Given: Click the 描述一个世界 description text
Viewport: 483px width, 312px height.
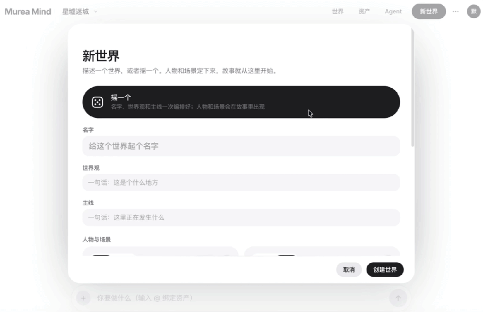Looking at the screenshot, I should coord(180,71).
